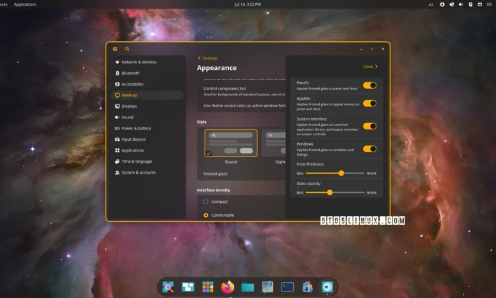Toggle the settings sidebar panel icon
Image resolution: width=496 pixels, height=298 pixels.
point(115,49)
